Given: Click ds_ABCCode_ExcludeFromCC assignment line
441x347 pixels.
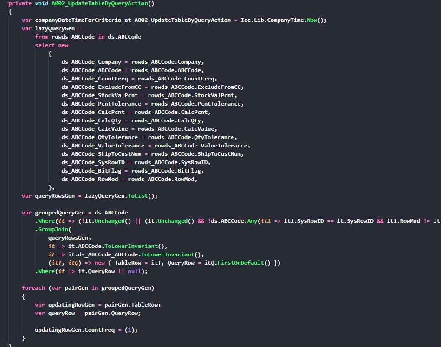Looking at the screenshot, I should pyautogui.click(x=152, y=87).
